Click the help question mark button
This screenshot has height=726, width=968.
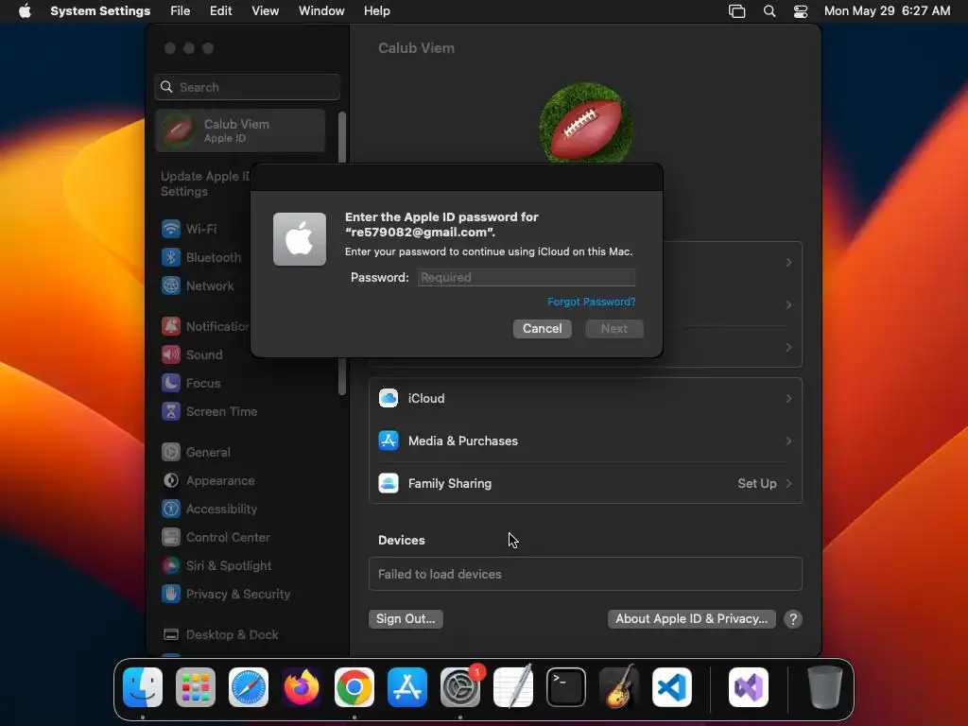pos(793,619)
